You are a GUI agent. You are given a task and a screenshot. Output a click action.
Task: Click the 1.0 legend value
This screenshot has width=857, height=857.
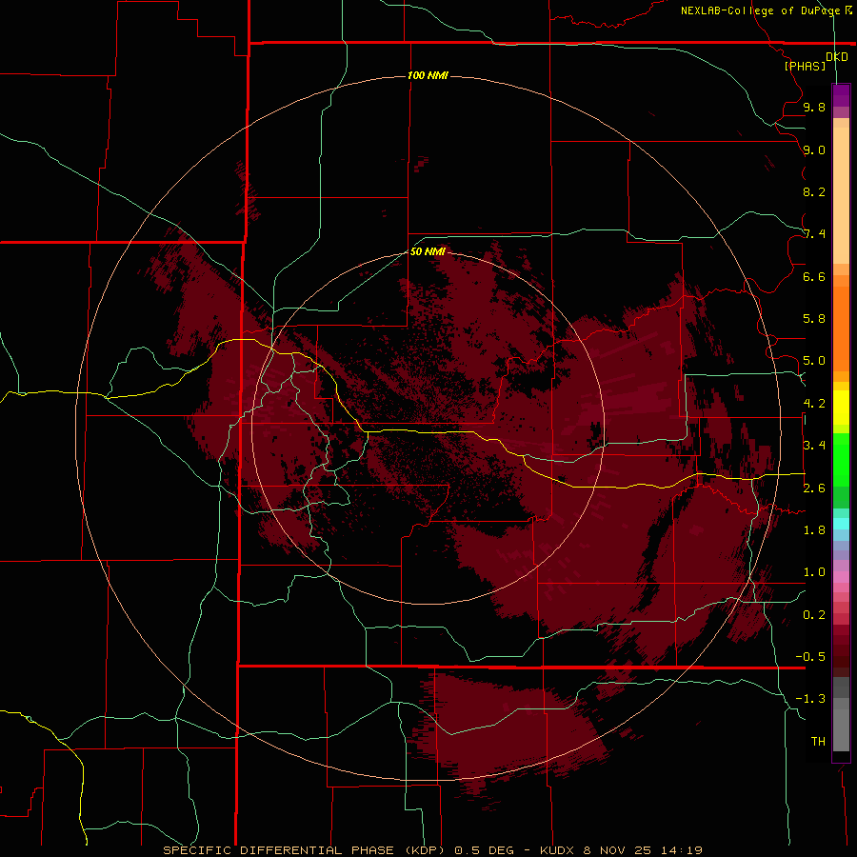pyautogui.click(x=814, y=572)
